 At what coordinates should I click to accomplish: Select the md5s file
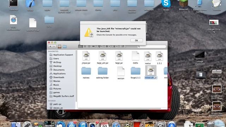pyautogui.click(x=136, y=58)
